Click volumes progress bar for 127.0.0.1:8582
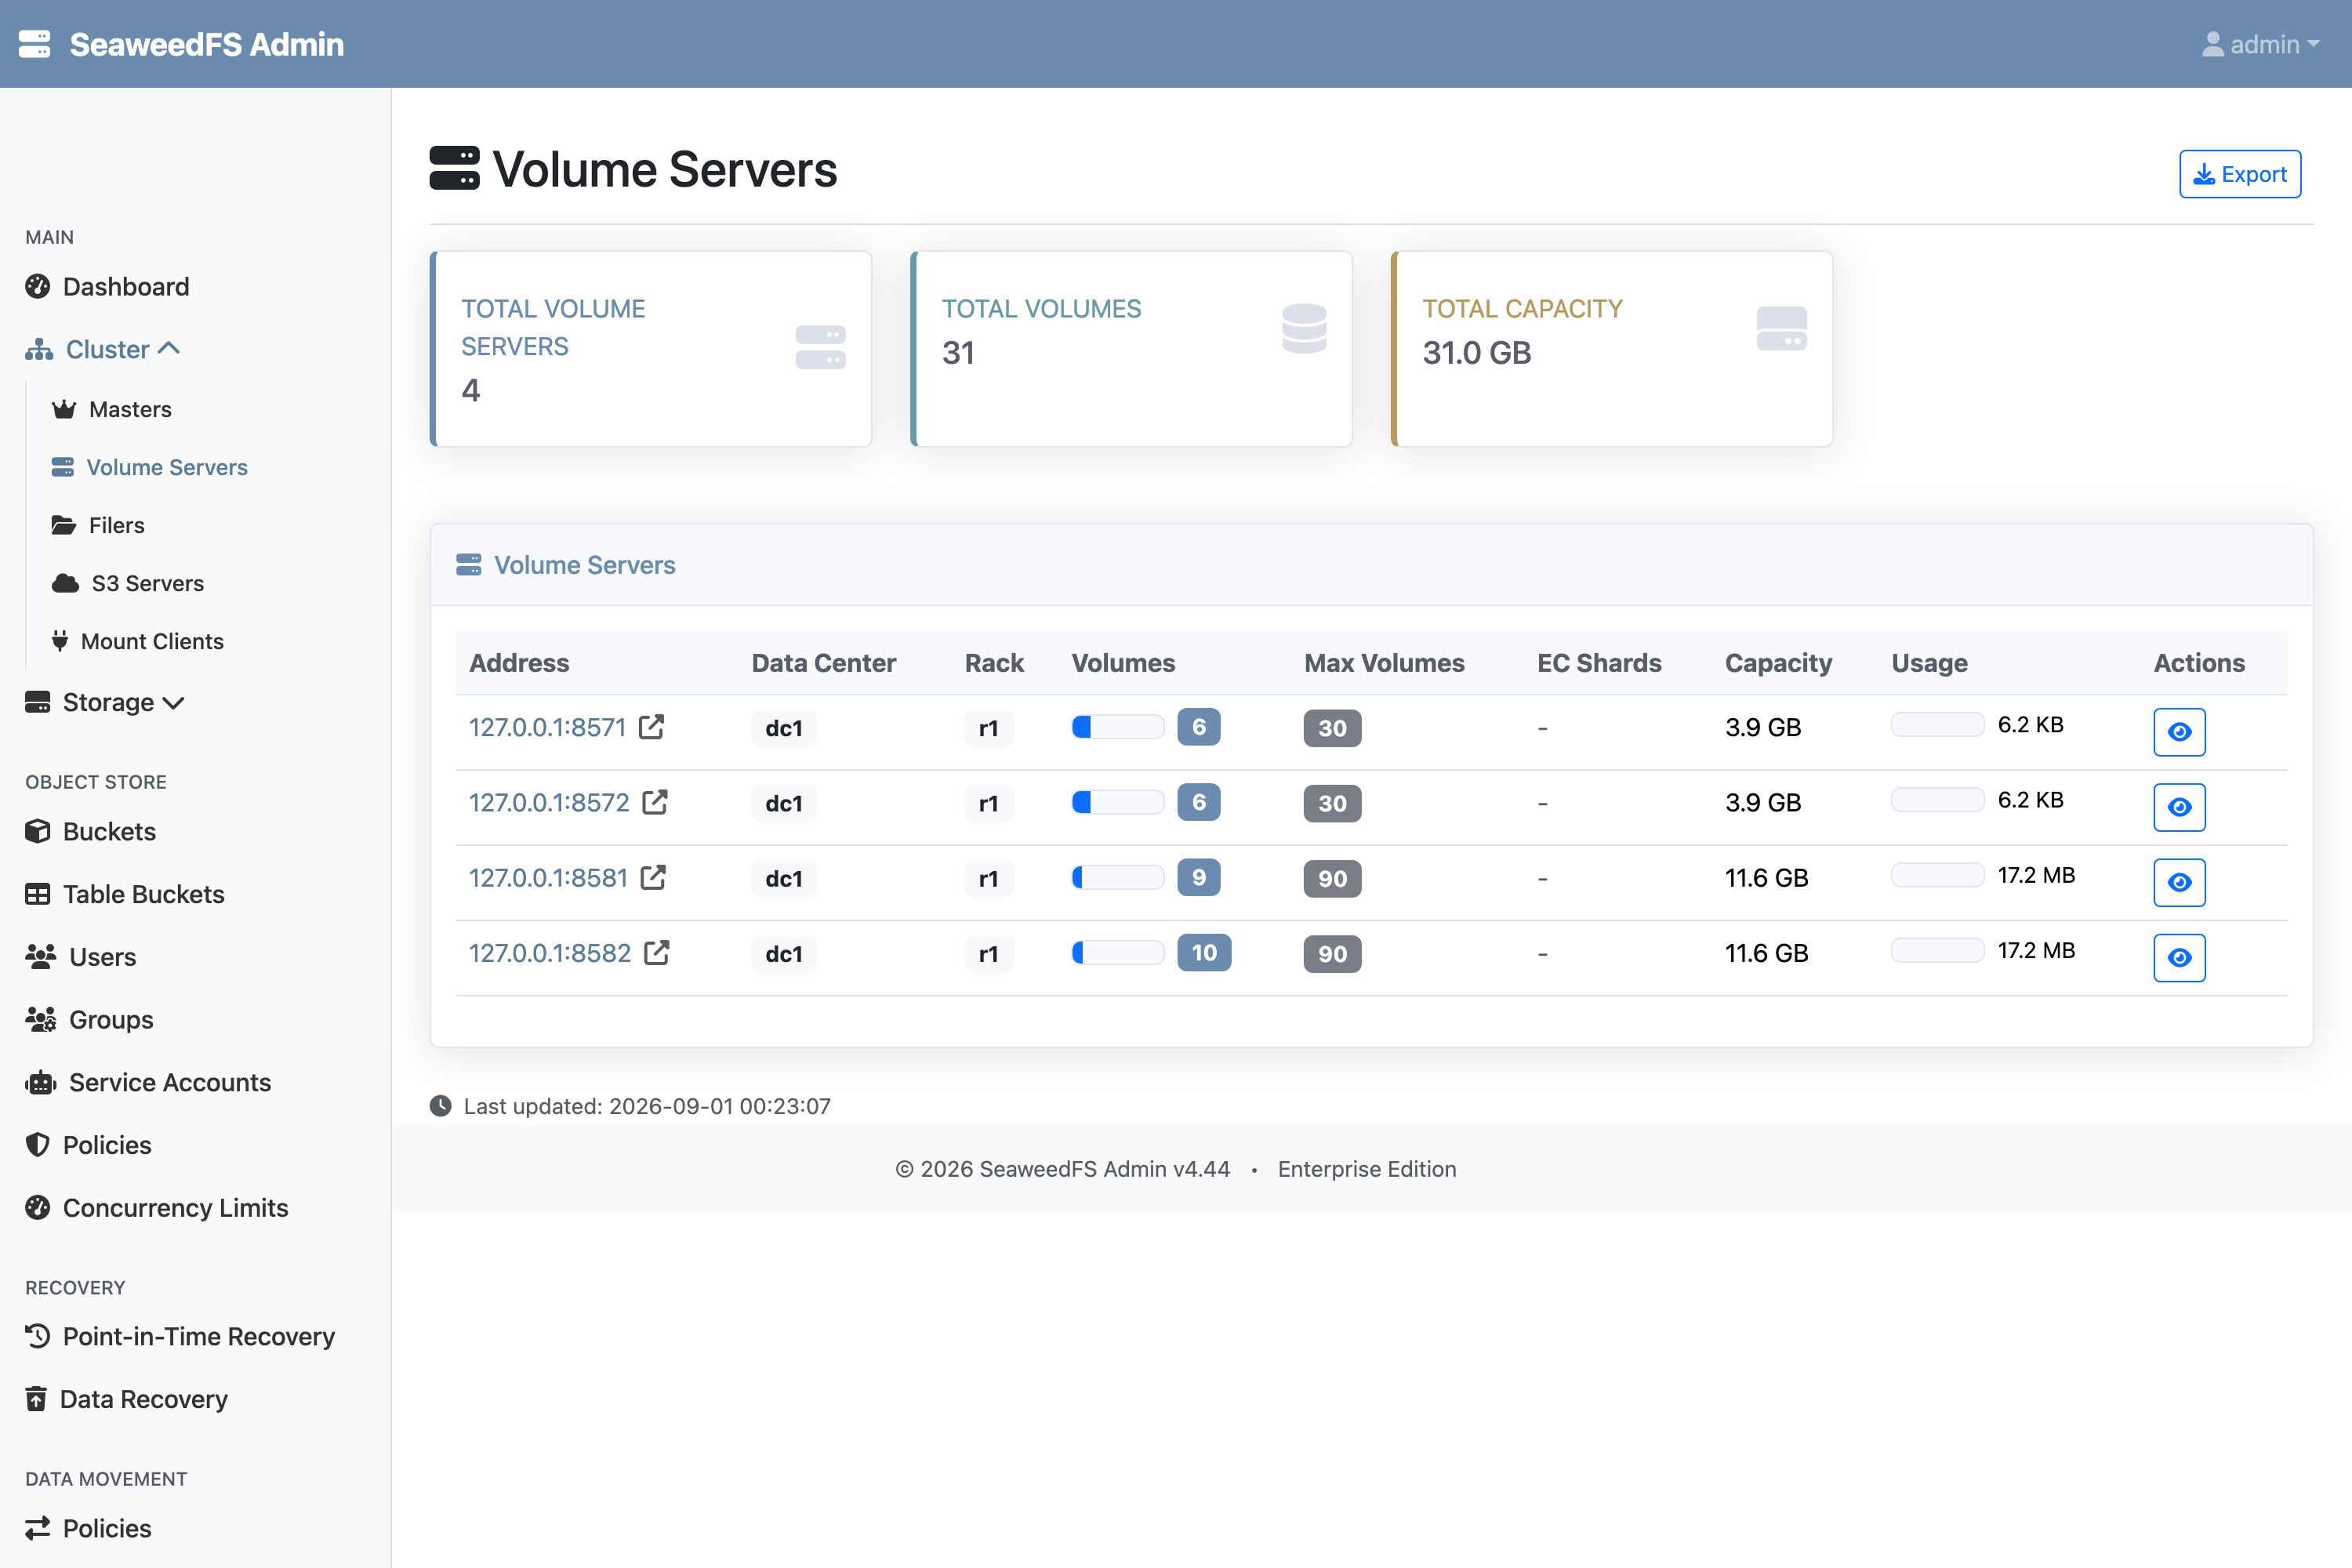 coord(1118,952)
